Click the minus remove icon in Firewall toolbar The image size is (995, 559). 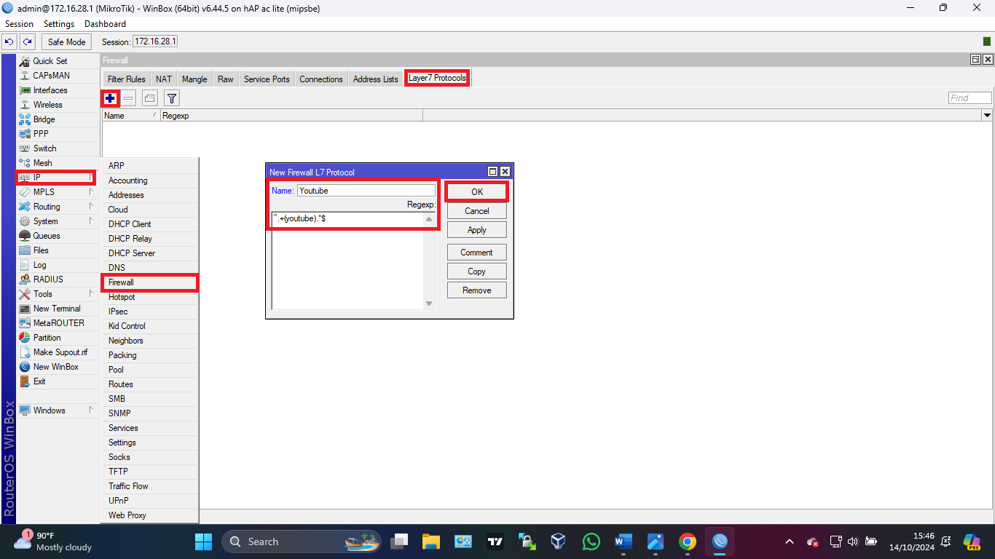pyautogui.click(x=129, y=98)
